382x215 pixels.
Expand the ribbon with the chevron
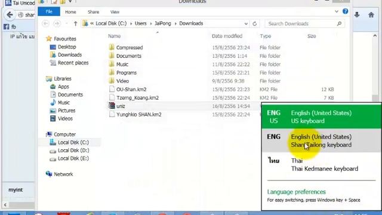(337, 11)
